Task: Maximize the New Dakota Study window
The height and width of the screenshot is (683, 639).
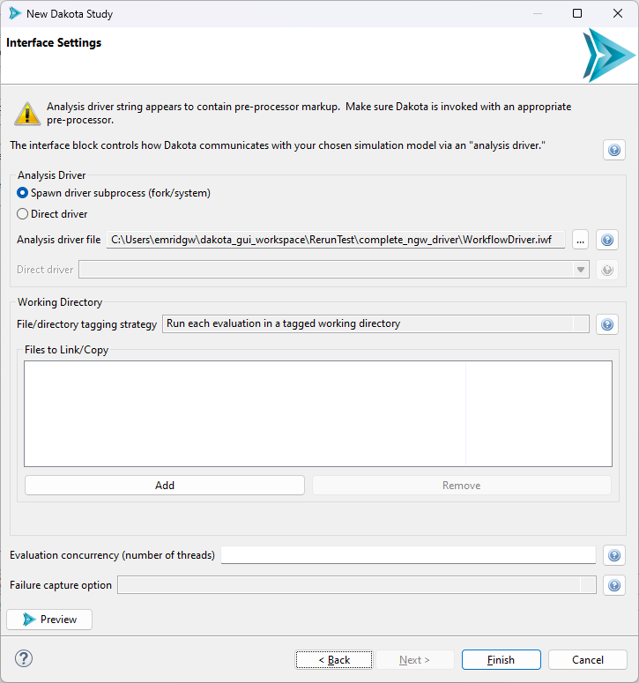Action: coord(577,13)
